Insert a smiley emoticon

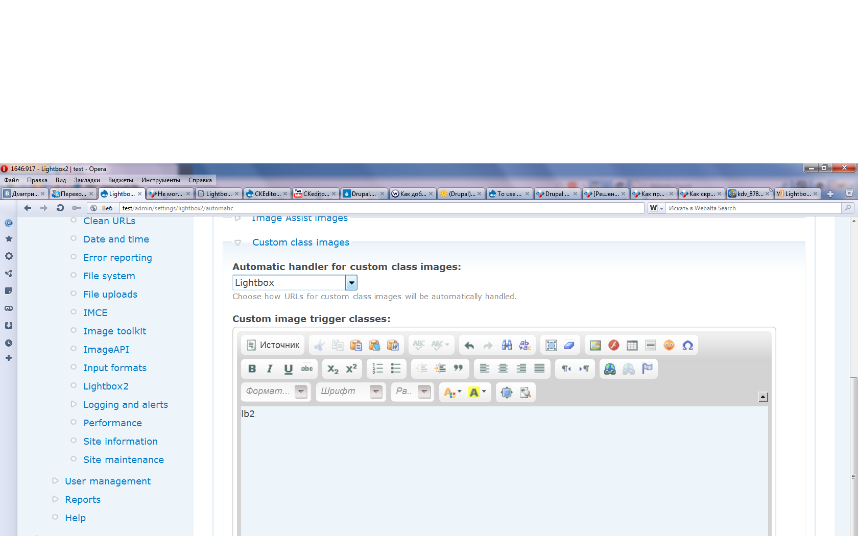click(x=669, y=346)
